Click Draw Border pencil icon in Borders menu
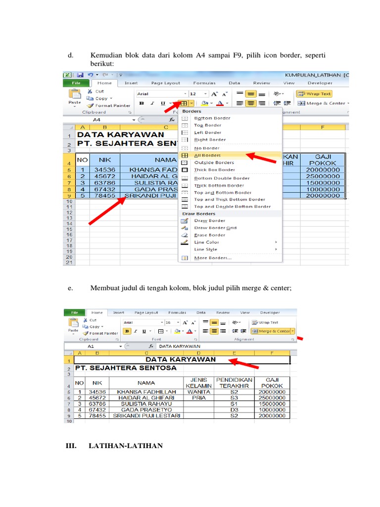 click(185, 220)
